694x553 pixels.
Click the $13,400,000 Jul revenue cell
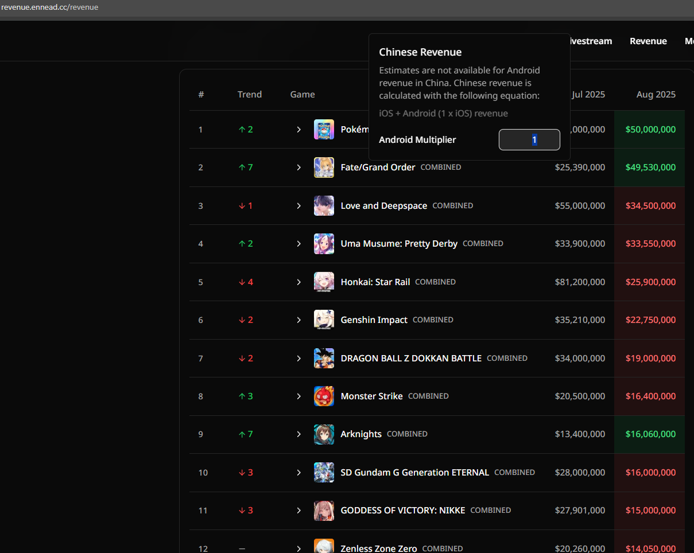coord(580,434)
